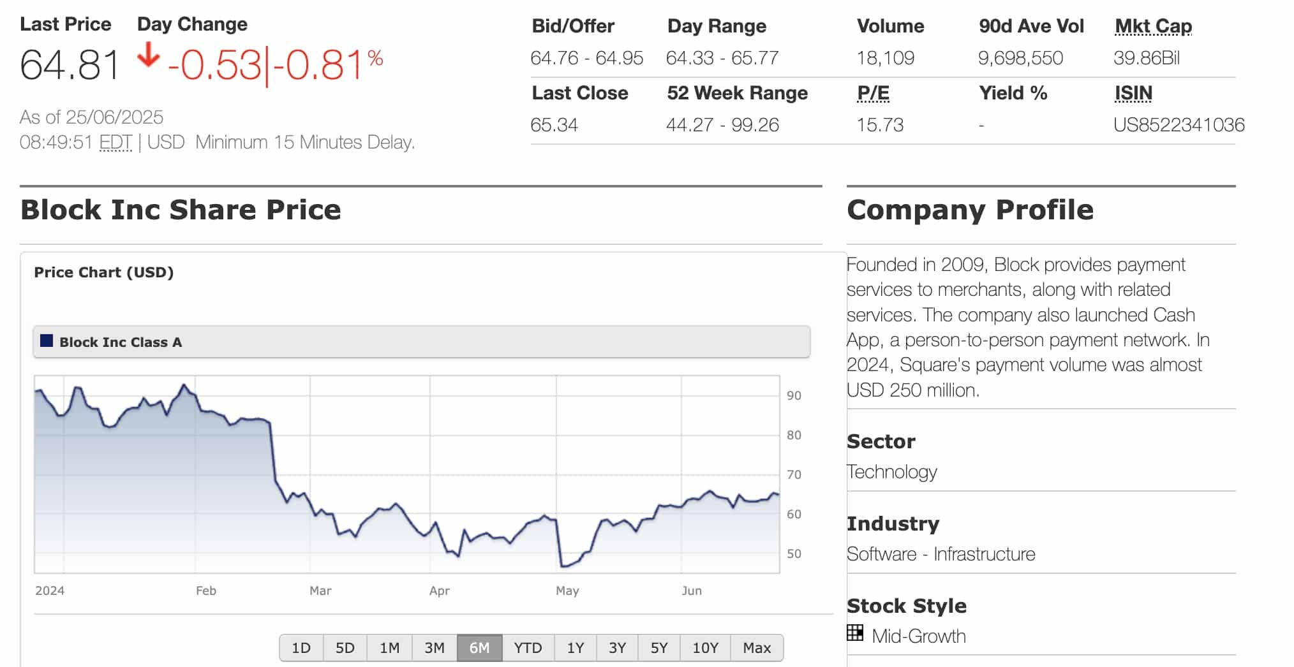The width and height of the screenshot is (1294, 667).
Task: Switch chart to 1M view
Action: [x=390, y=647]
